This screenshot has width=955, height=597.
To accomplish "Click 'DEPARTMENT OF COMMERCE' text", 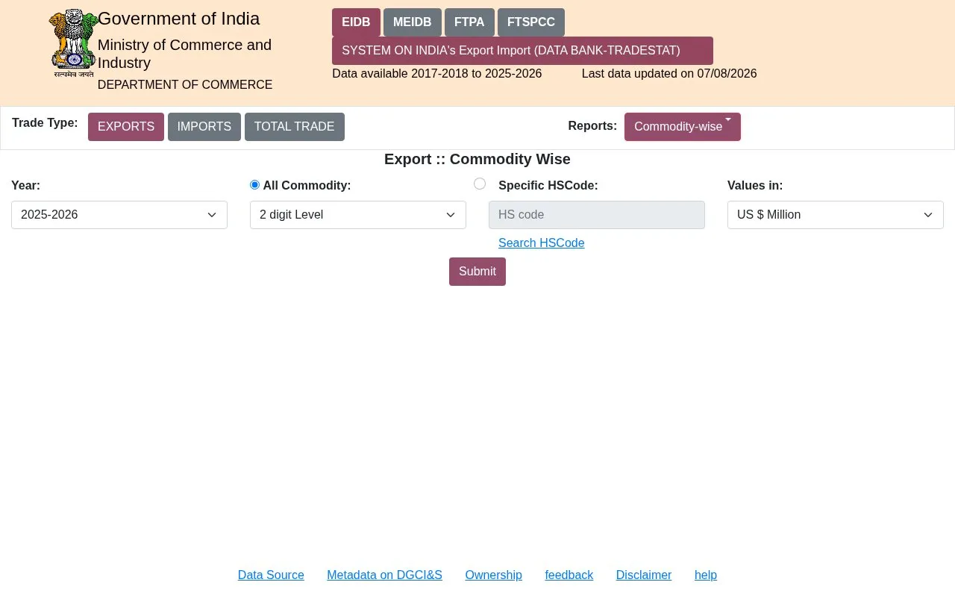I will tap(185, 85).
